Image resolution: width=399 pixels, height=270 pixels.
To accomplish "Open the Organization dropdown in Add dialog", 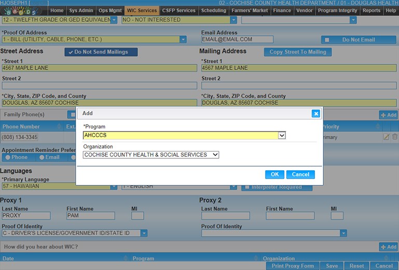I will 215,155.
